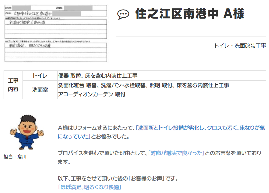269x193 pixels.
Task: Click the 担当：倉川 caption under the mascot
Action: pyautogui.click(x=15, y=156)
